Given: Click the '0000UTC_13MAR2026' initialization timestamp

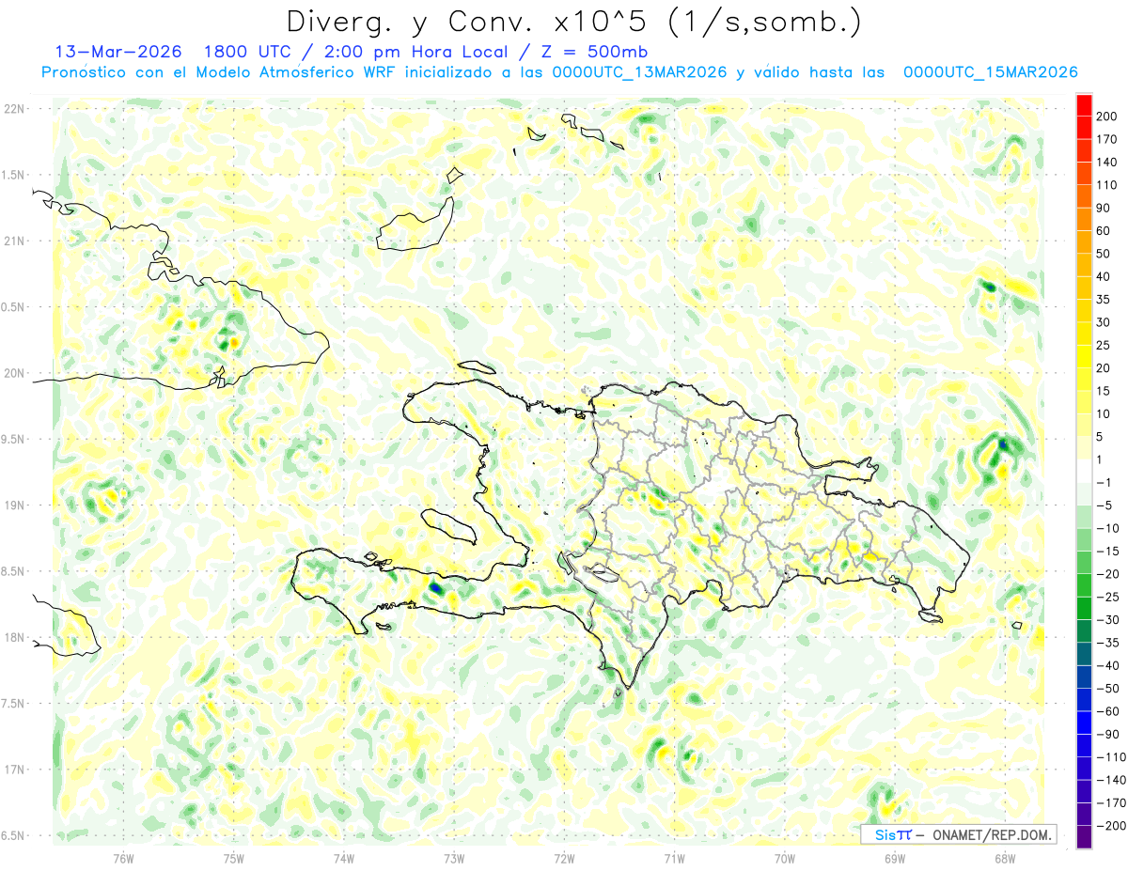Looking at the screenshot, I should (x=639, y=72).
